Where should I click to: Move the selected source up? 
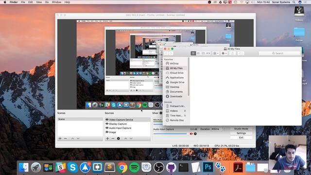pos(125,139)
